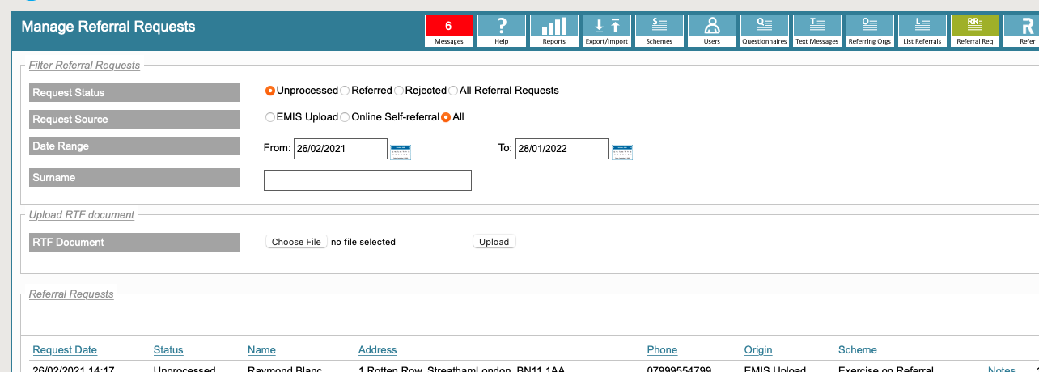Select Online Self-referral request source
Screen dimensions: 1039x372
coord(345,117)
